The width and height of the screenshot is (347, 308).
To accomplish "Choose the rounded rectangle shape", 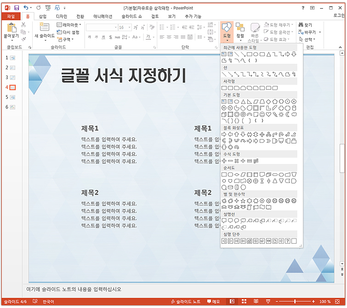I will [x=230, y=88].
